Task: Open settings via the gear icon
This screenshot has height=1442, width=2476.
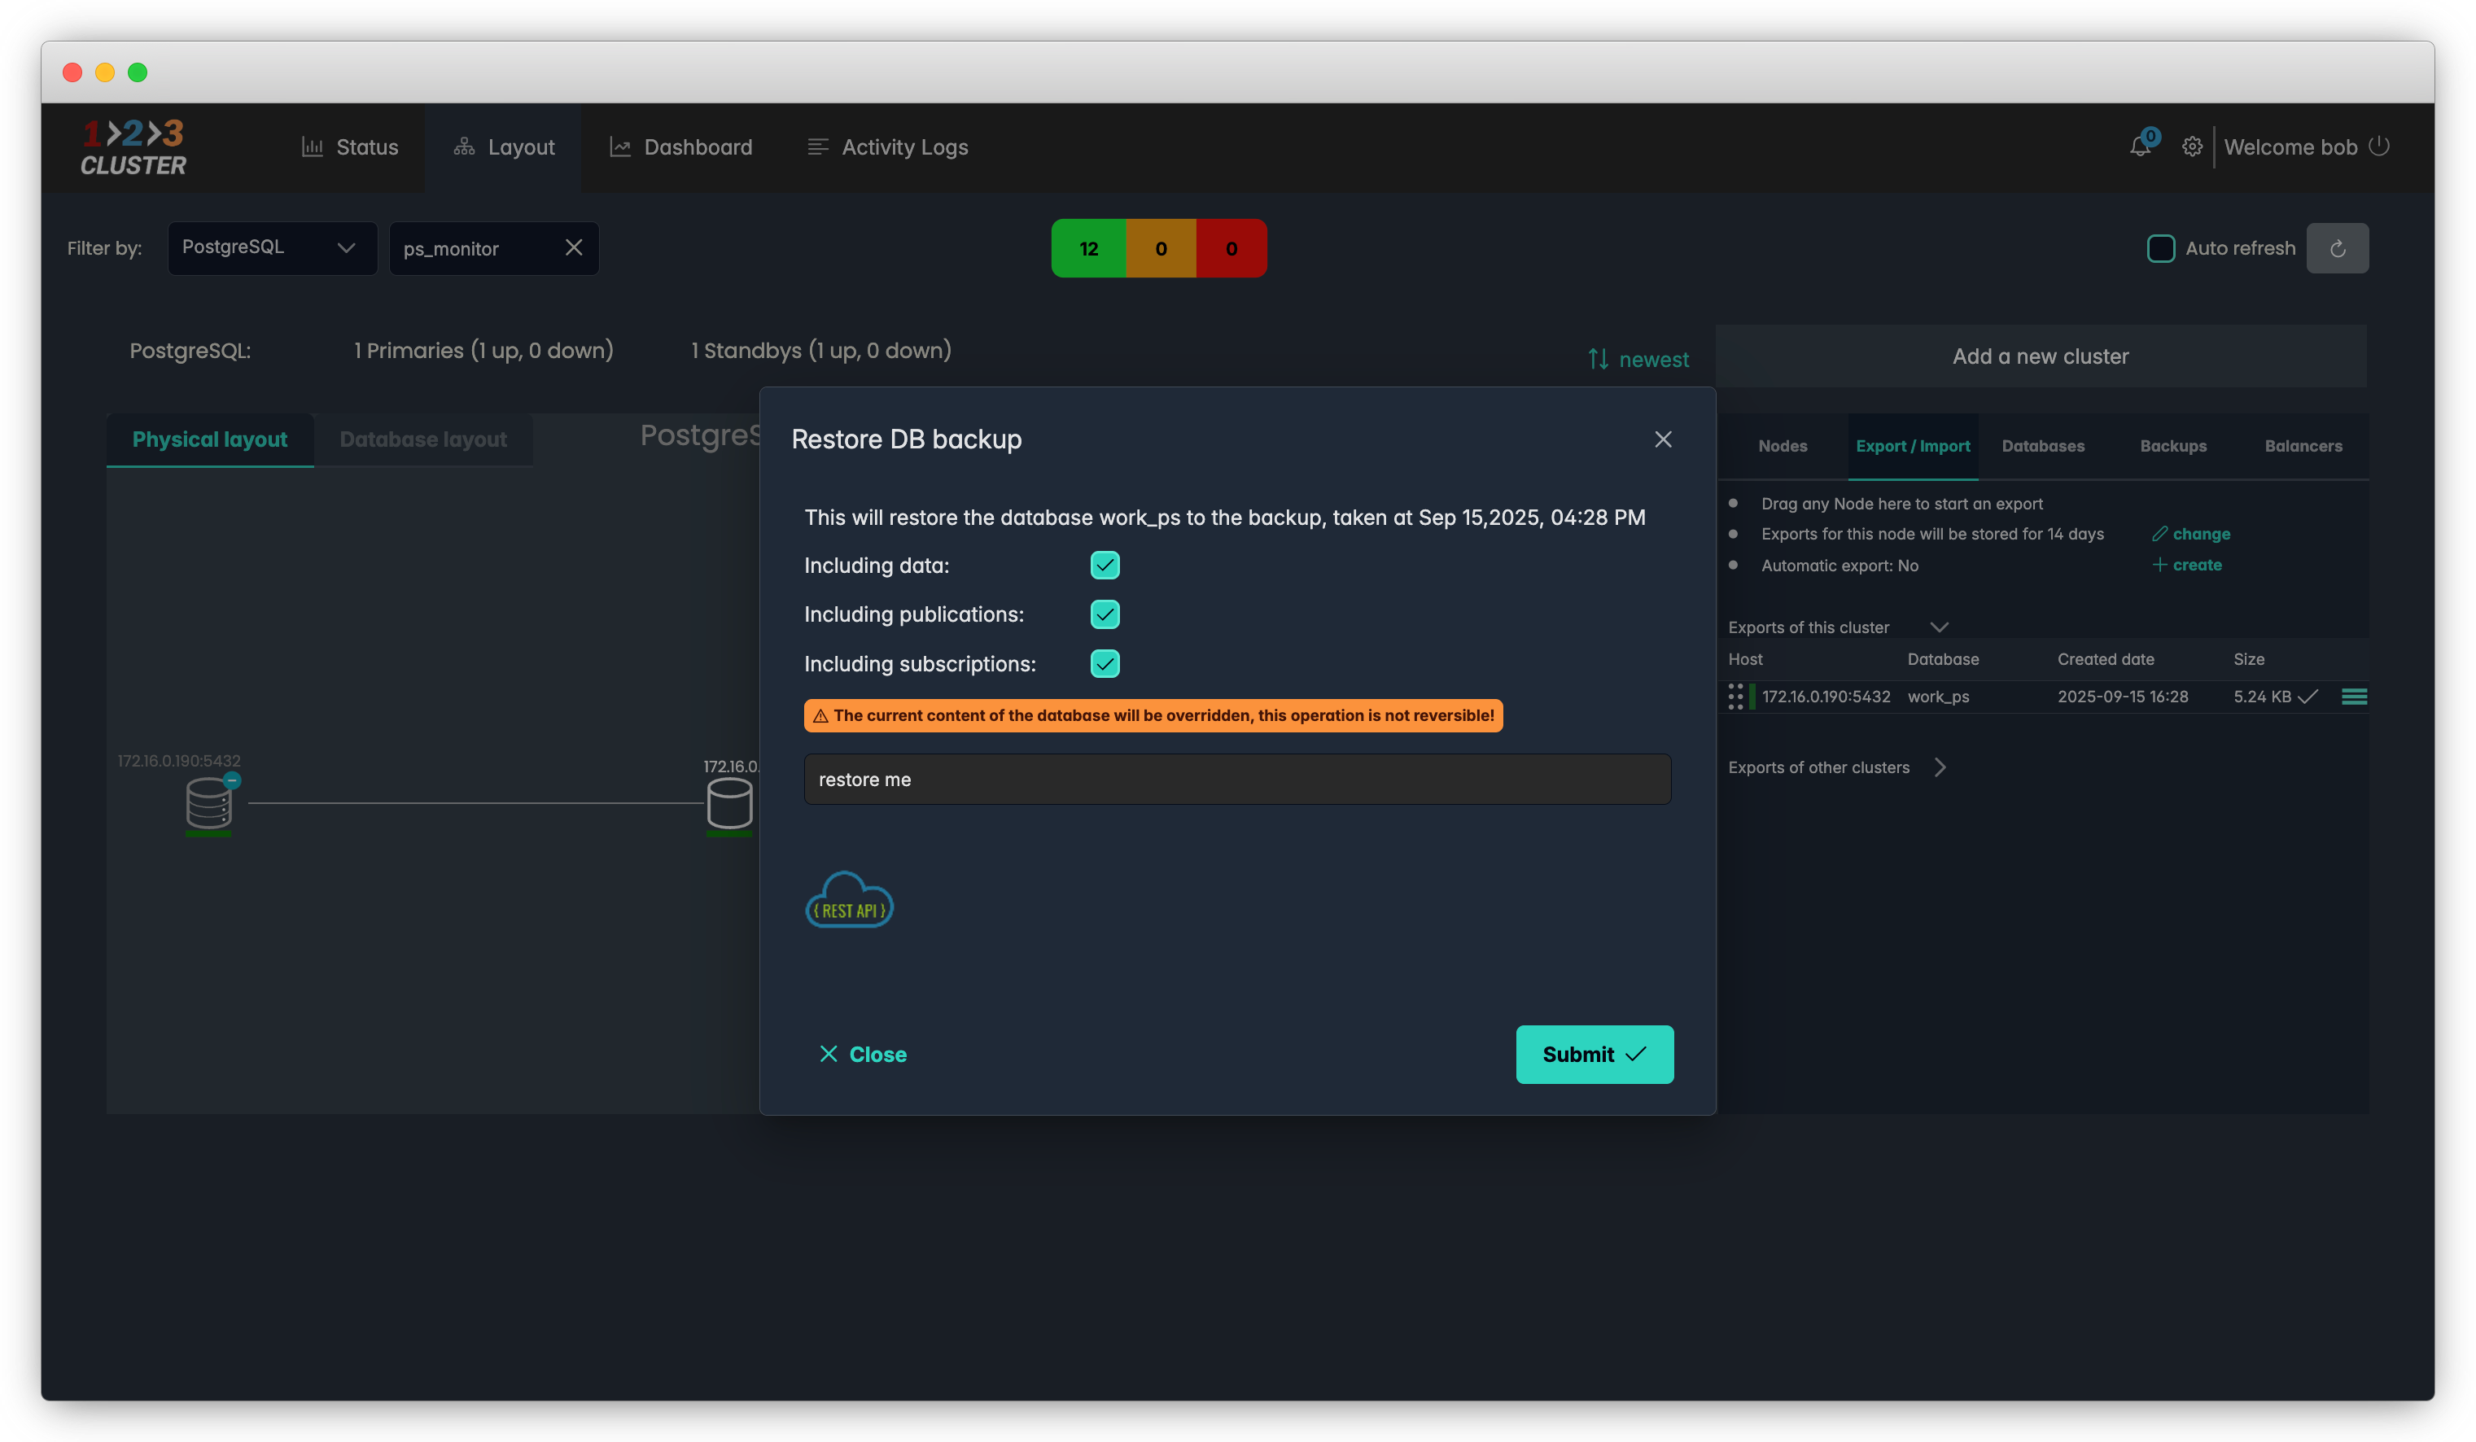Action: click(2192, 147)
